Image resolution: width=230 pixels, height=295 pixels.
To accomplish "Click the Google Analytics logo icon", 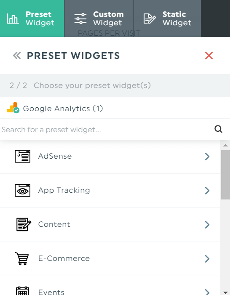I will (13, 108).
